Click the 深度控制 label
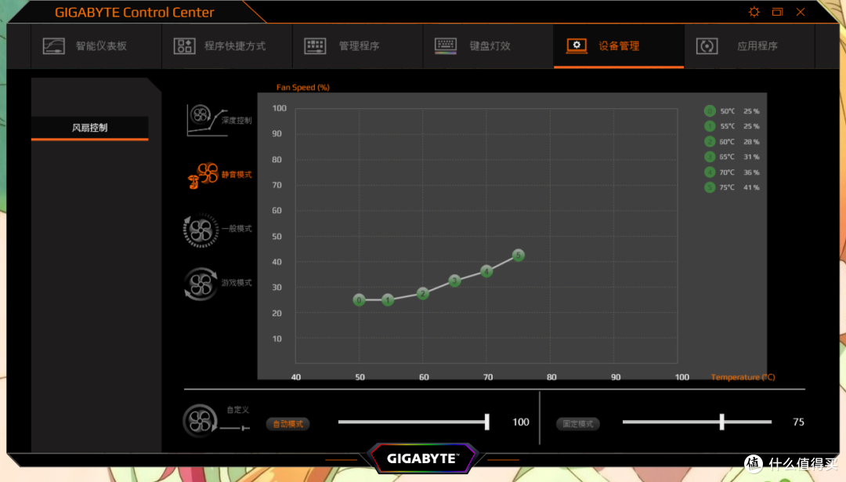 pos(237,121)
